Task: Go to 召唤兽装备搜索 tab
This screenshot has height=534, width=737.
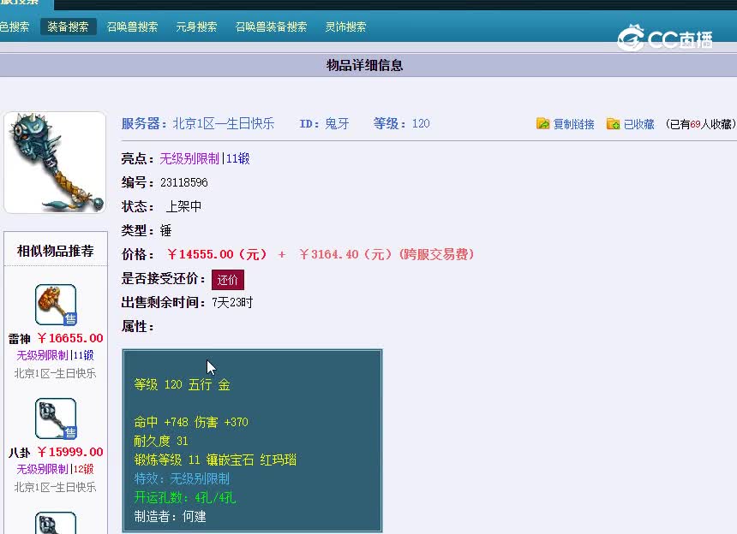Action: pyautogui.click(x=271, y=27)
